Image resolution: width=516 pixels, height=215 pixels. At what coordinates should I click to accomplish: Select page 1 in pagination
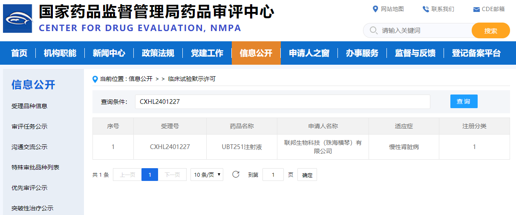pyautogui.click(x=150, y=175)
